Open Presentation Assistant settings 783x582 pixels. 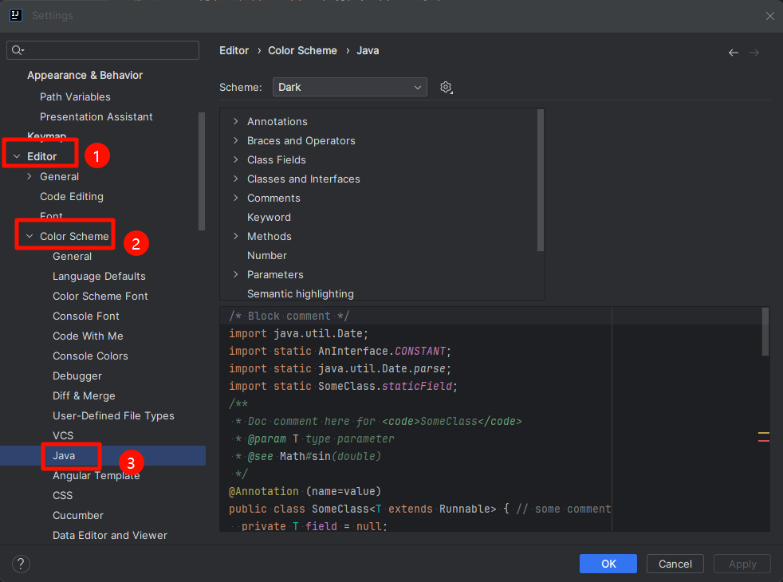click(x=96, y=117)
